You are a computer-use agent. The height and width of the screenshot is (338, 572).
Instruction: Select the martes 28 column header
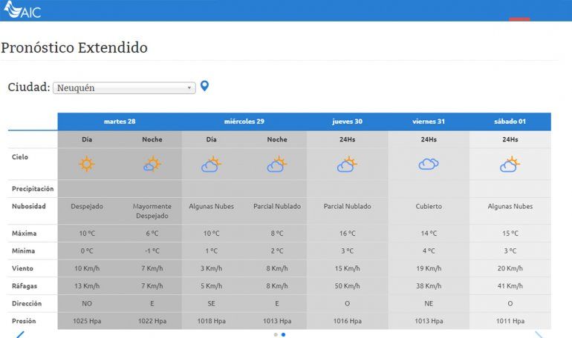click(120, 122)
